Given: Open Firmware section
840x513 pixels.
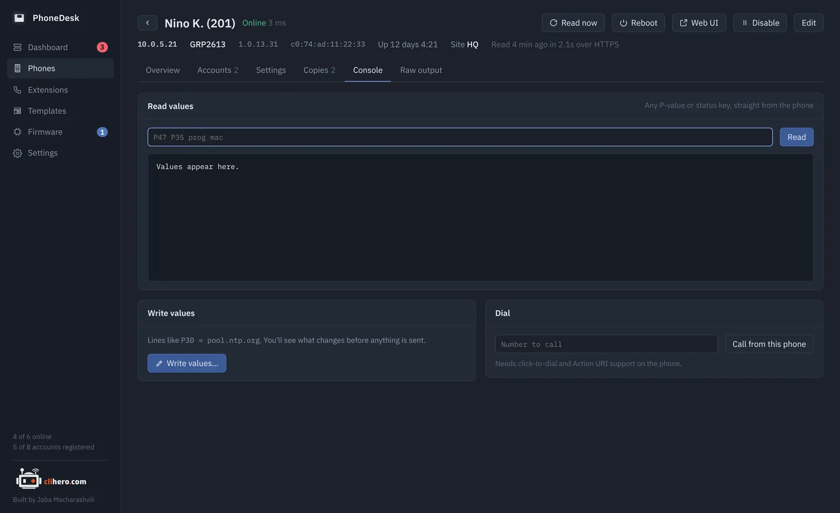Looking at the screenshot, I should click(x=60, y=132).
